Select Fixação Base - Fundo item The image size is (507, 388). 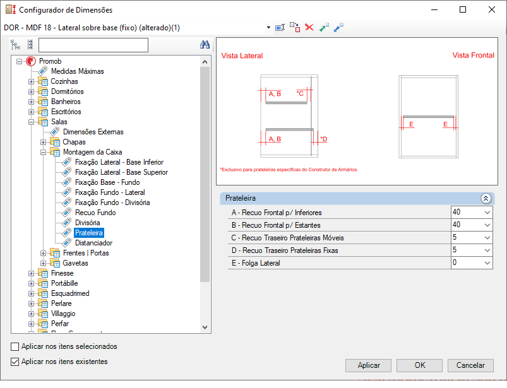[107, 182]
